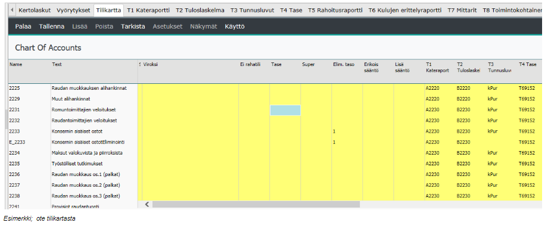Select the T5 Rahoitusraportti tab
554x226 pixels.
tap(335, 10)
